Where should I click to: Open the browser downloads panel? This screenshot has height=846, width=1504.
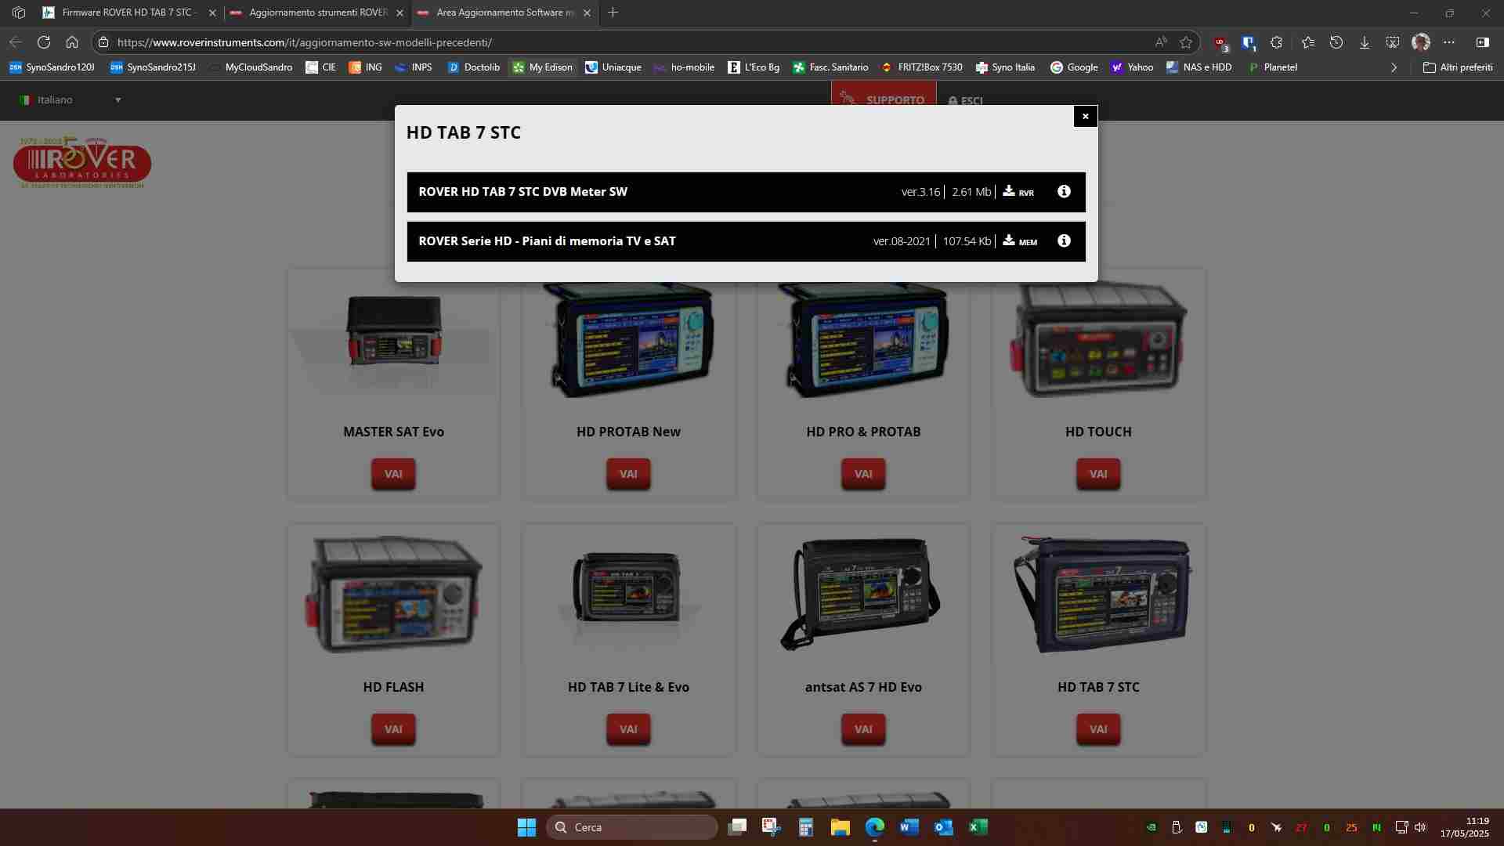(1365, 42)
